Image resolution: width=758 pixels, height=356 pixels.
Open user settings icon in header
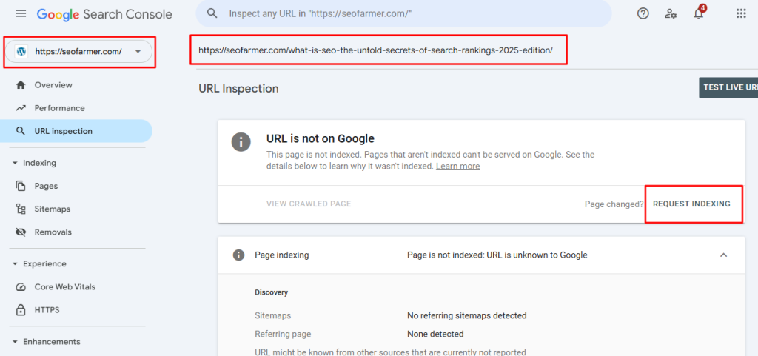point(671,13)
